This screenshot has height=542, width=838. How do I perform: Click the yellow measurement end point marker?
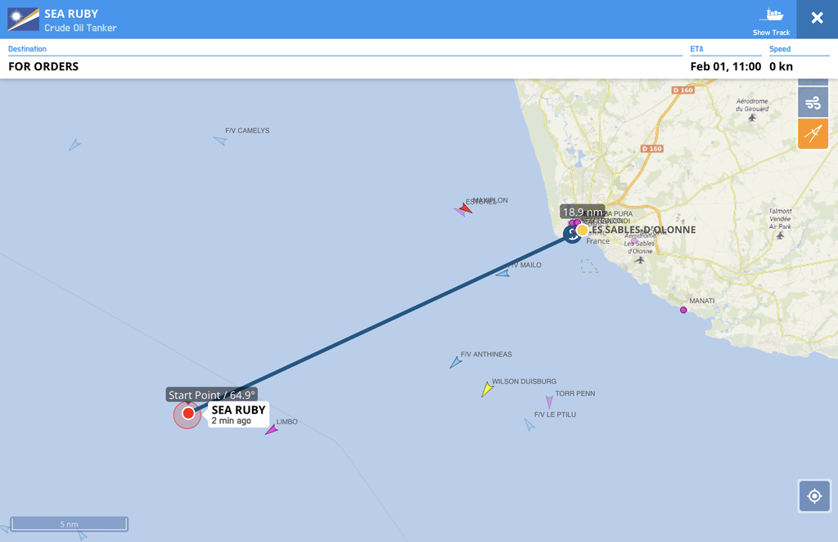pos(582,231)
